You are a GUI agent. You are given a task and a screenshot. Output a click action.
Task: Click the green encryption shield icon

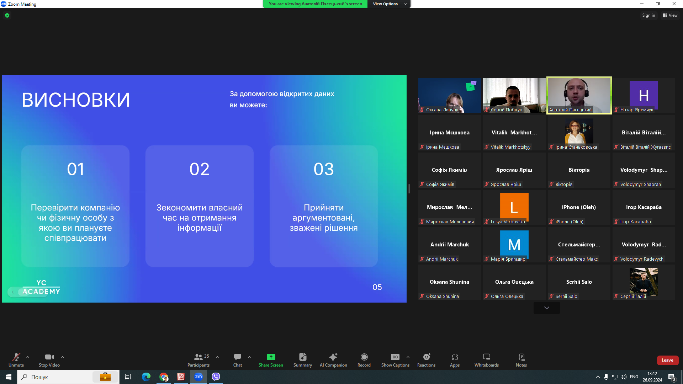(x=7, y=15)
